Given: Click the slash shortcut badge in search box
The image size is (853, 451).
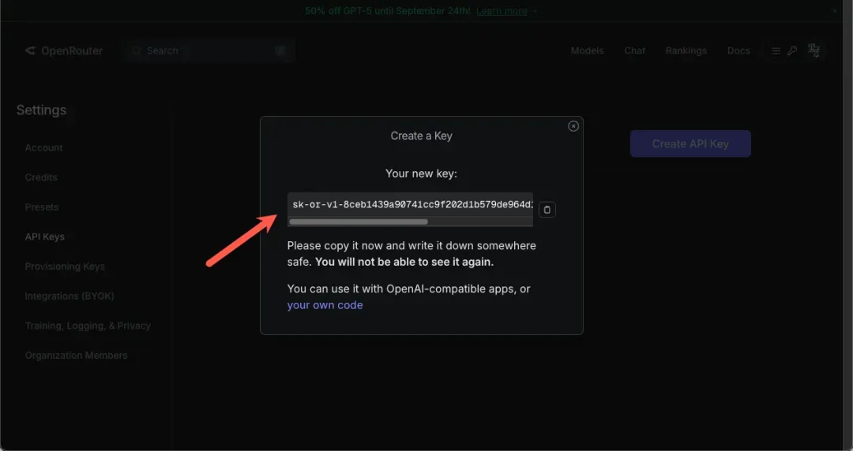Looking at the screenshot, I should point(280,50).
